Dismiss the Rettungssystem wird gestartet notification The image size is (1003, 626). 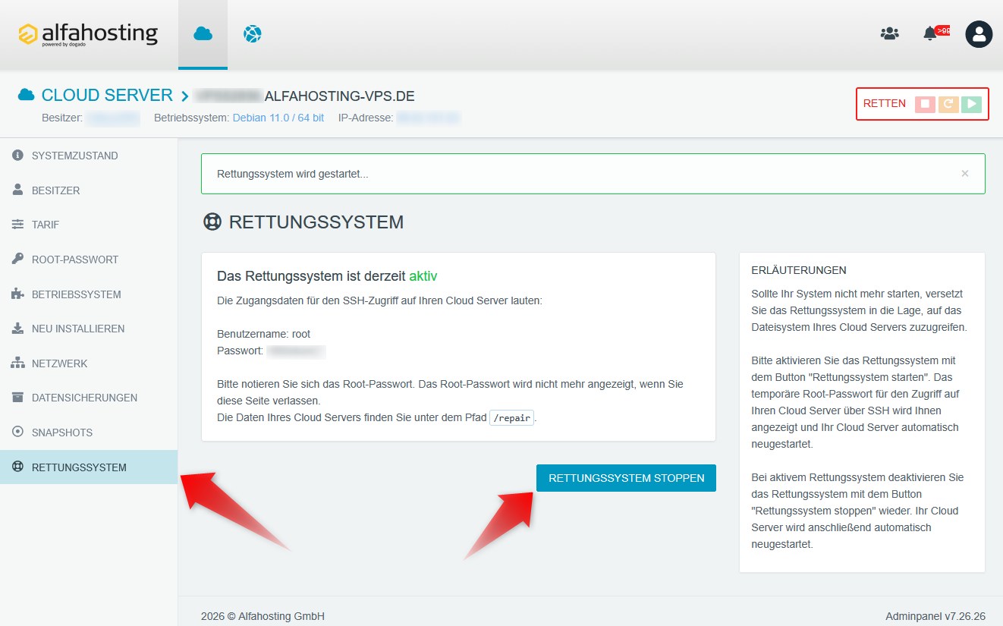click(965, 173)
